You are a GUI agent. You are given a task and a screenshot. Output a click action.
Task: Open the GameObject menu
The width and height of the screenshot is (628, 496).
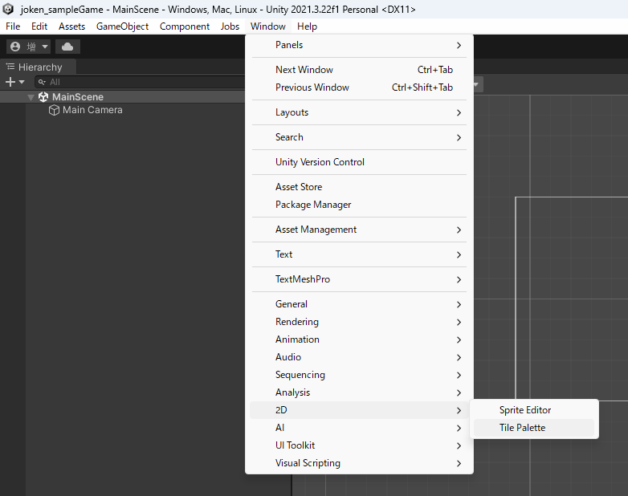pos(122,26)
